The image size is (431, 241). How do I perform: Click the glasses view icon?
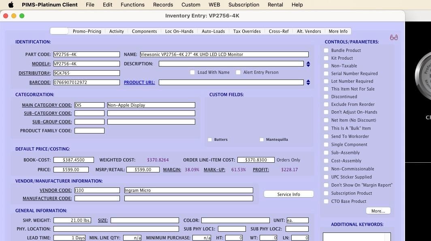coord(394,37)
